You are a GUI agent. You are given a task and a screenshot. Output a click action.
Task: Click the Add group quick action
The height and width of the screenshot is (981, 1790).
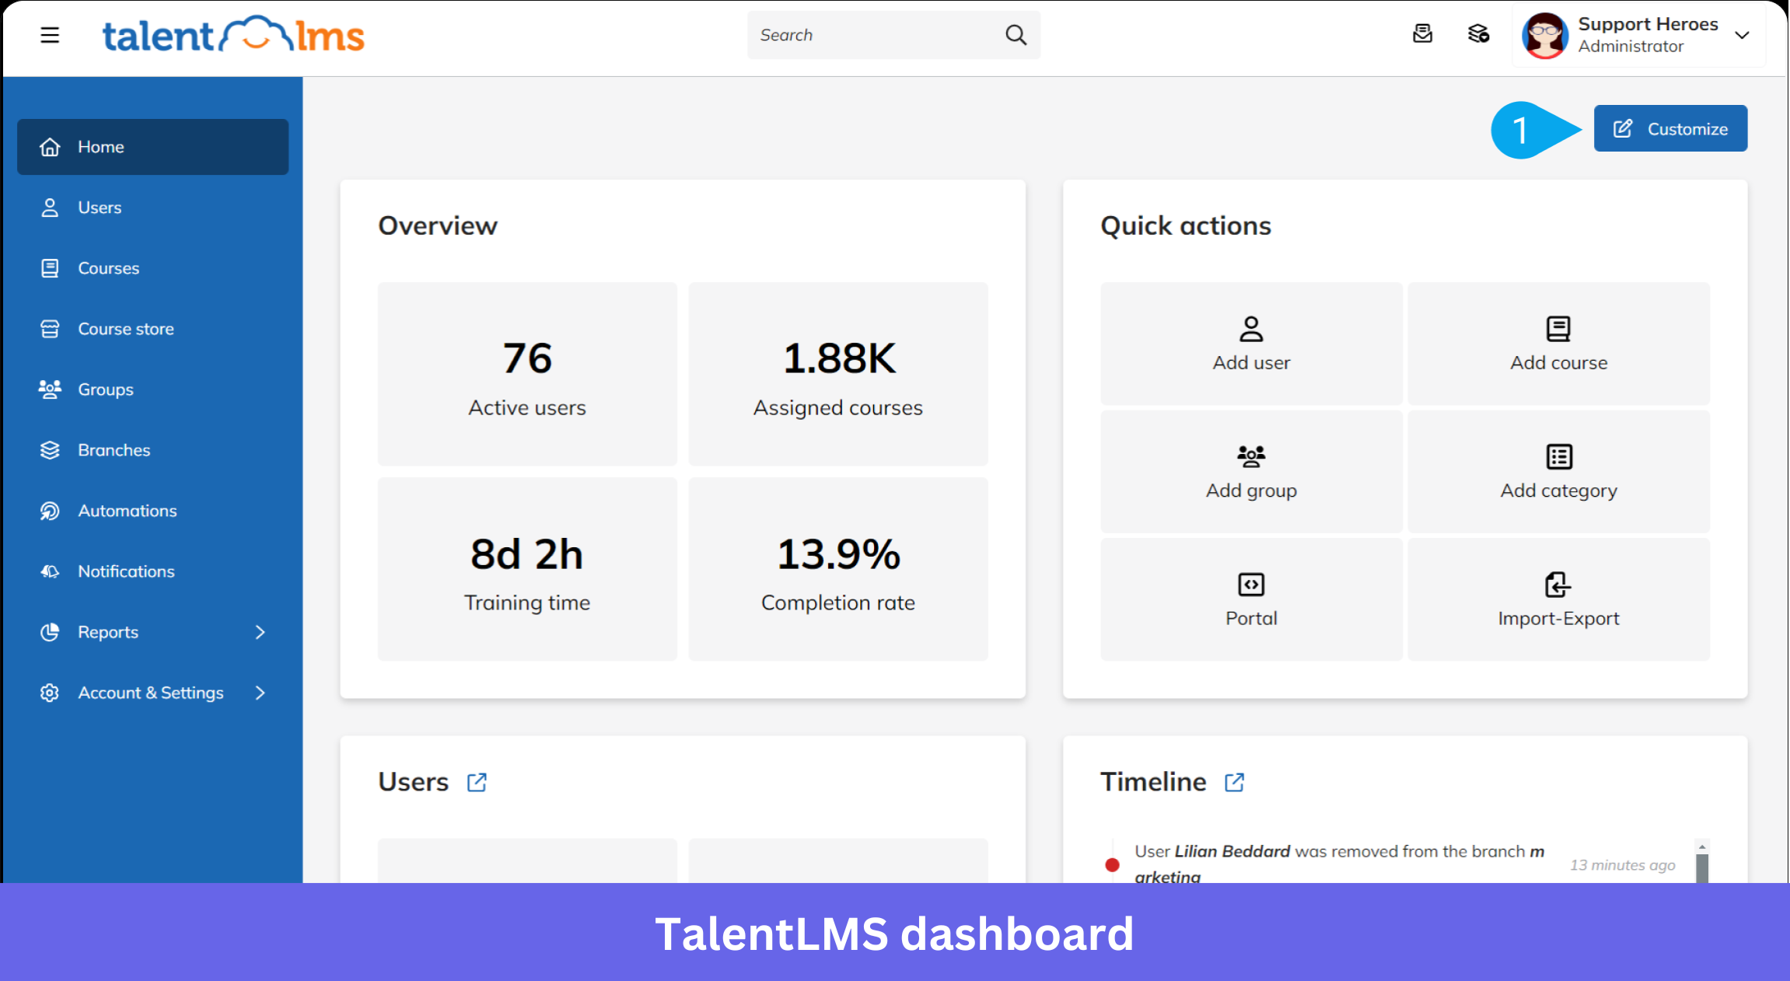[1251, 472]
